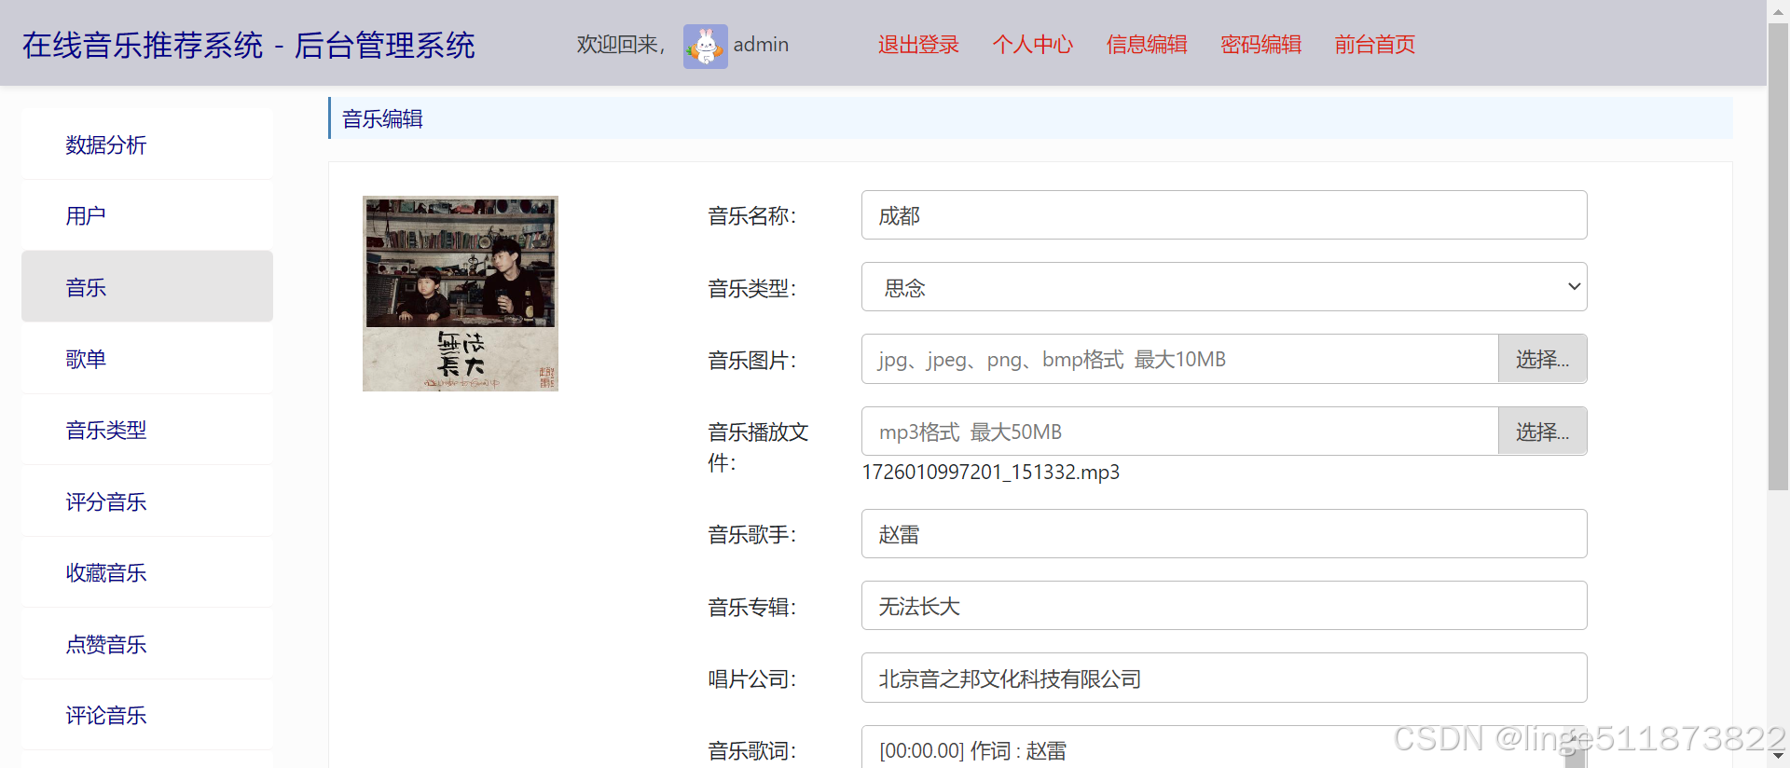Click the 无法长大 album cover thumbnail

click(461, 294)
